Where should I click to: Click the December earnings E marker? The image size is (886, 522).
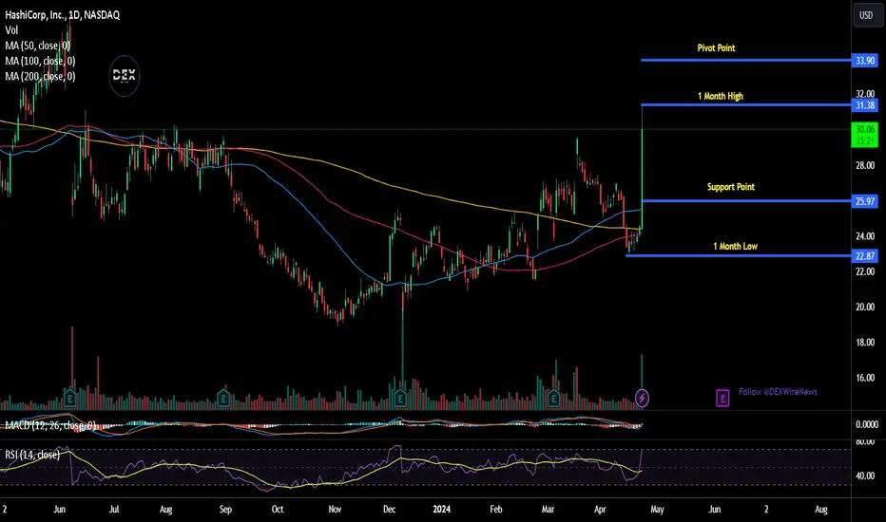pos(400,399)
